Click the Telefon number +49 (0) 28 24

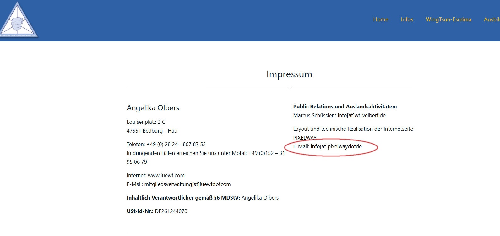(x=176, y=144)
